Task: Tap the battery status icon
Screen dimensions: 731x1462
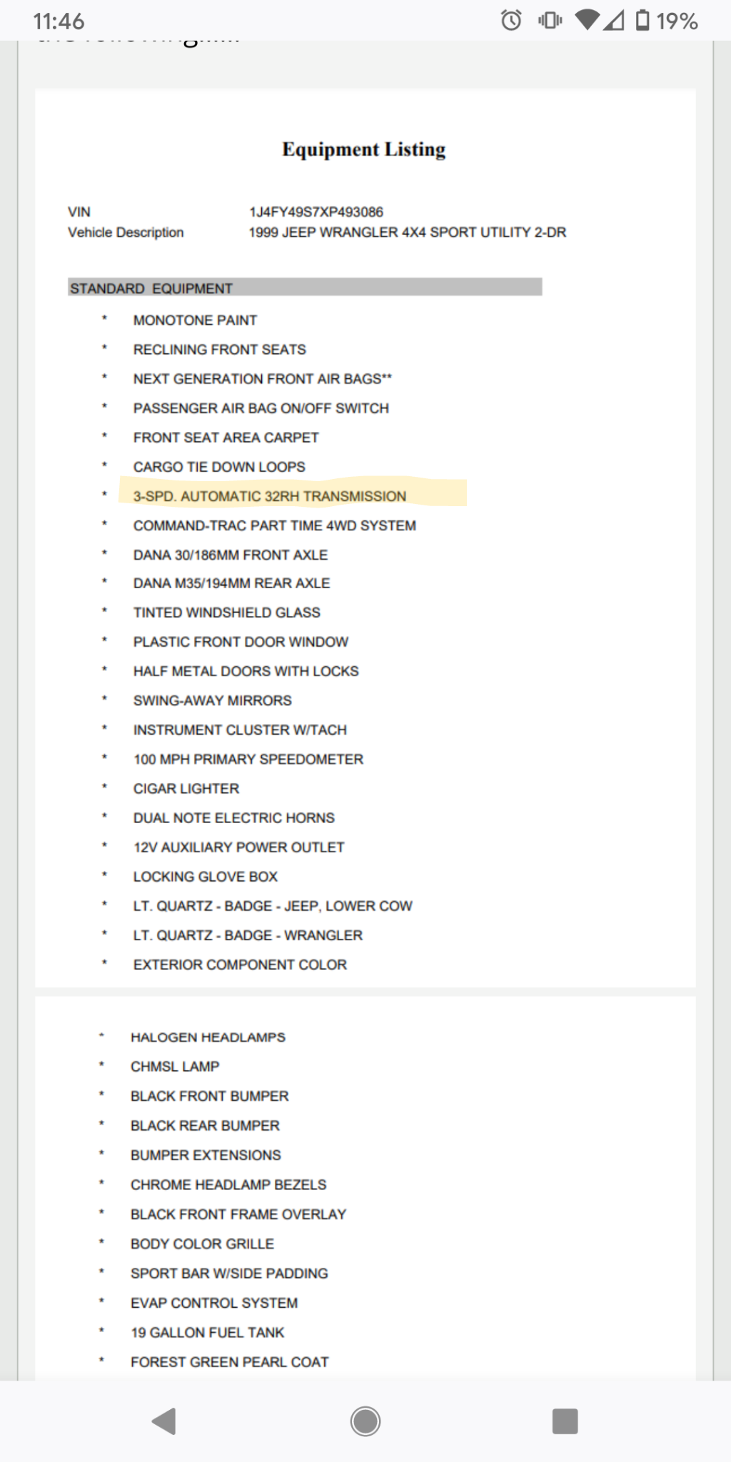Action: (x=642, y=20)
